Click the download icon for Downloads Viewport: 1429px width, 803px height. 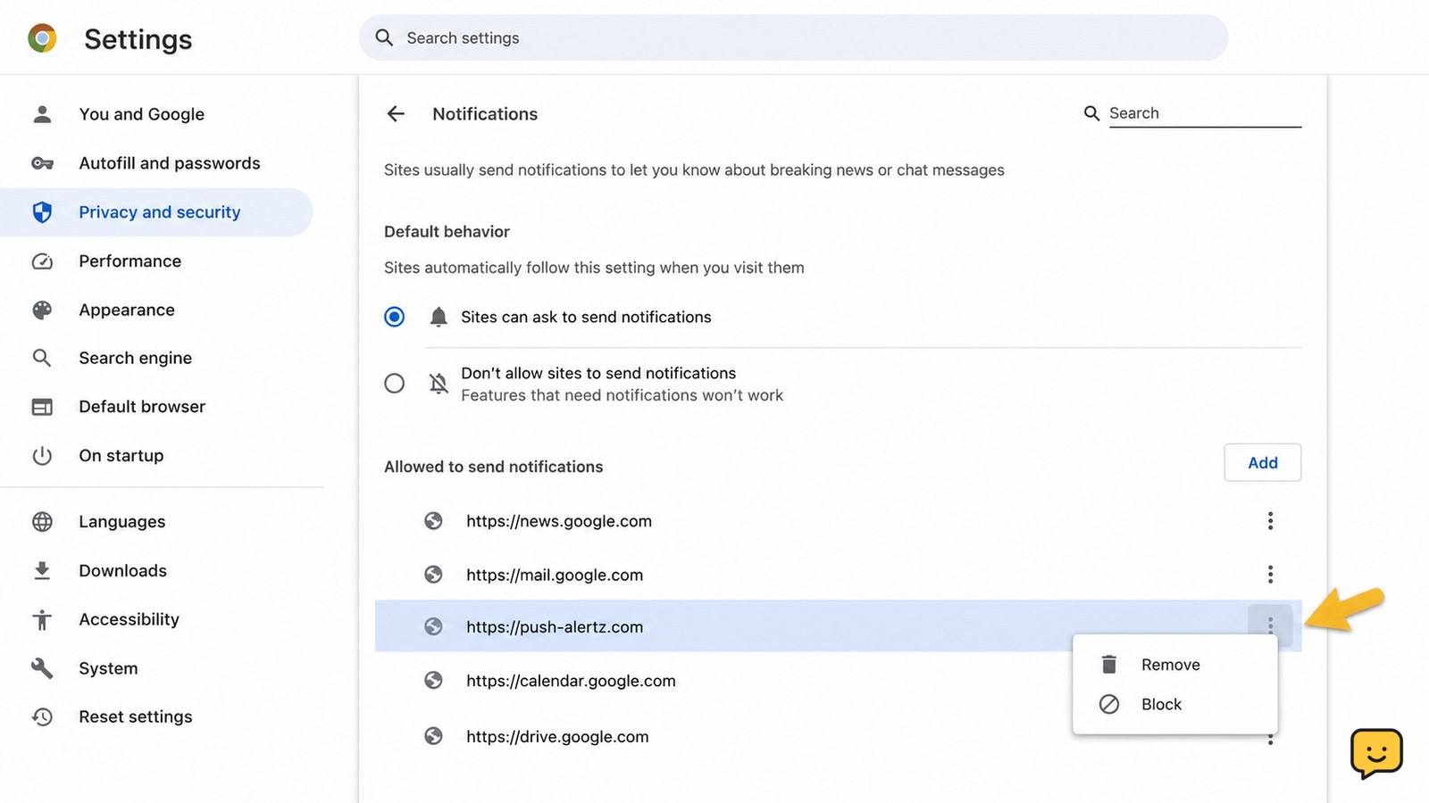pos(42,571)
